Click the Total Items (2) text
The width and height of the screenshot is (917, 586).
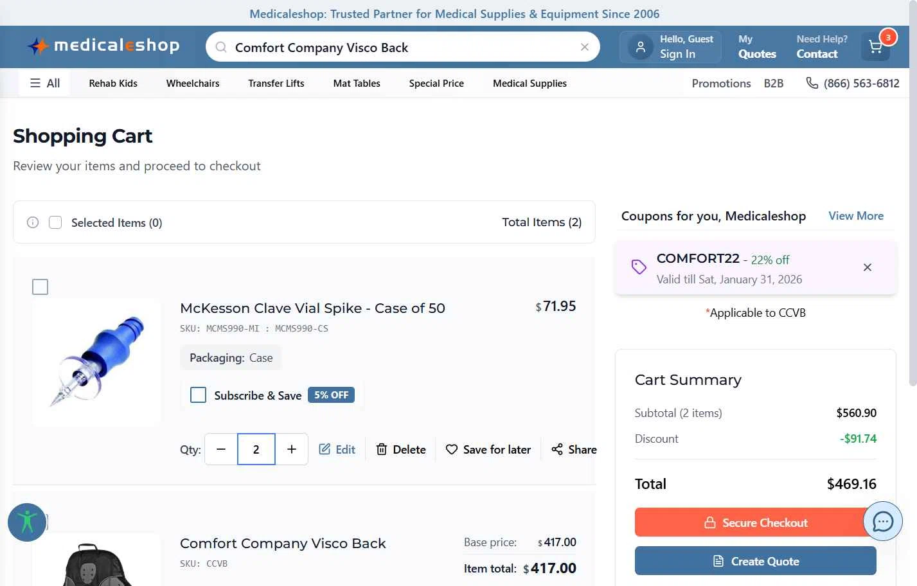[542, 222]
